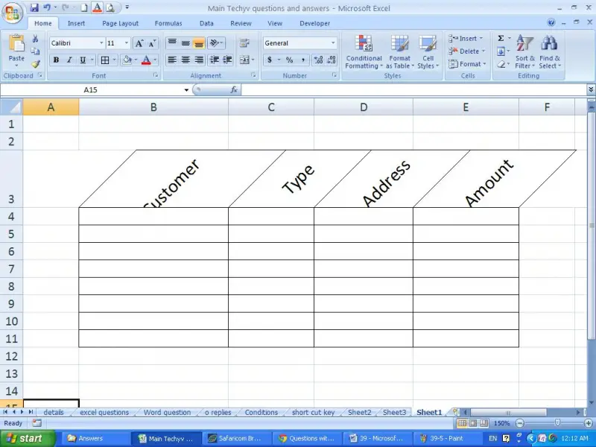Toggle Align Text Right
596x447 pixels.
[x=198, y=60]
